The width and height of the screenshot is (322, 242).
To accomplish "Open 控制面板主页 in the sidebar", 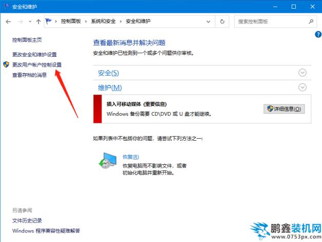I will pos(27,40).
